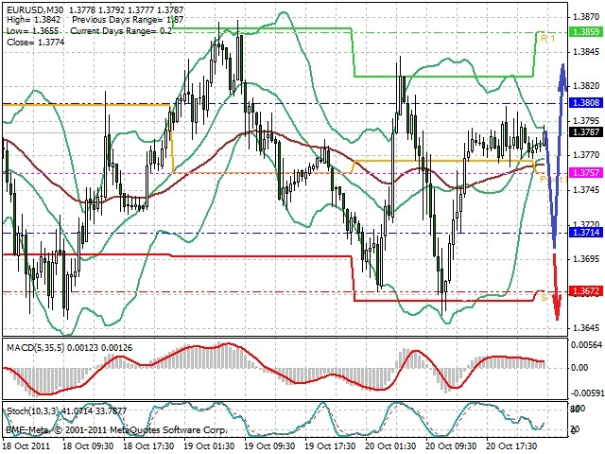The image size is (605, 454).
Task: Click the red downward forecast arrow head
Action: [557, 306]
